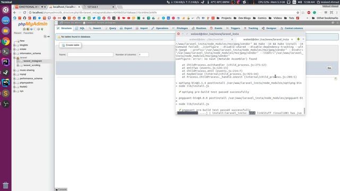This screenshot has height=191, width=340.
Task: Select sys database in tree
Action: [21, 91]
